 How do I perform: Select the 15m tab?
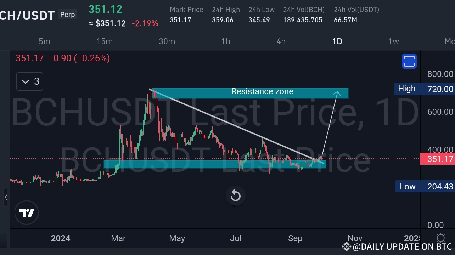[105, 41]
